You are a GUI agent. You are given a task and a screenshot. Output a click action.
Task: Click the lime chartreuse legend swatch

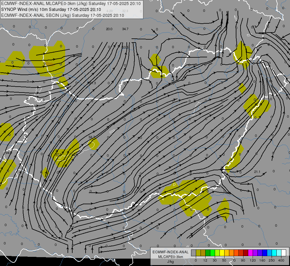[217, 253]
